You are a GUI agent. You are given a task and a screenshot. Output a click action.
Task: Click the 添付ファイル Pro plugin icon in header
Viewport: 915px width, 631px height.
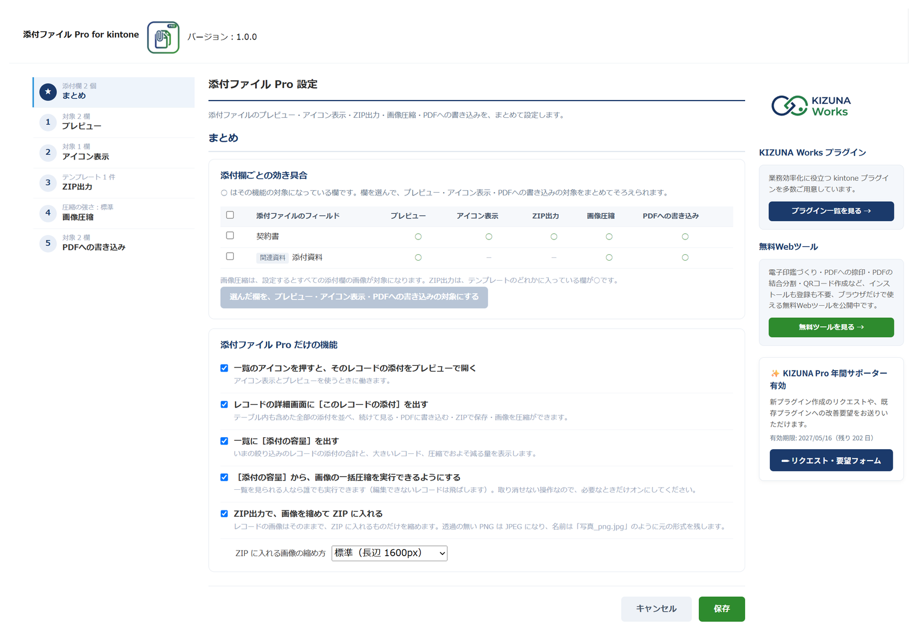[163, 37]
